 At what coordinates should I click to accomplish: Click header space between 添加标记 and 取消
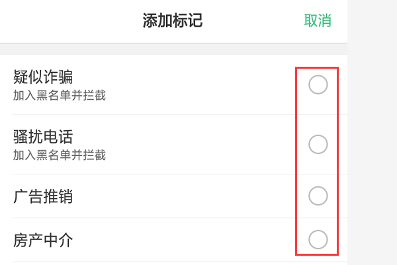[x=251, y=20]
